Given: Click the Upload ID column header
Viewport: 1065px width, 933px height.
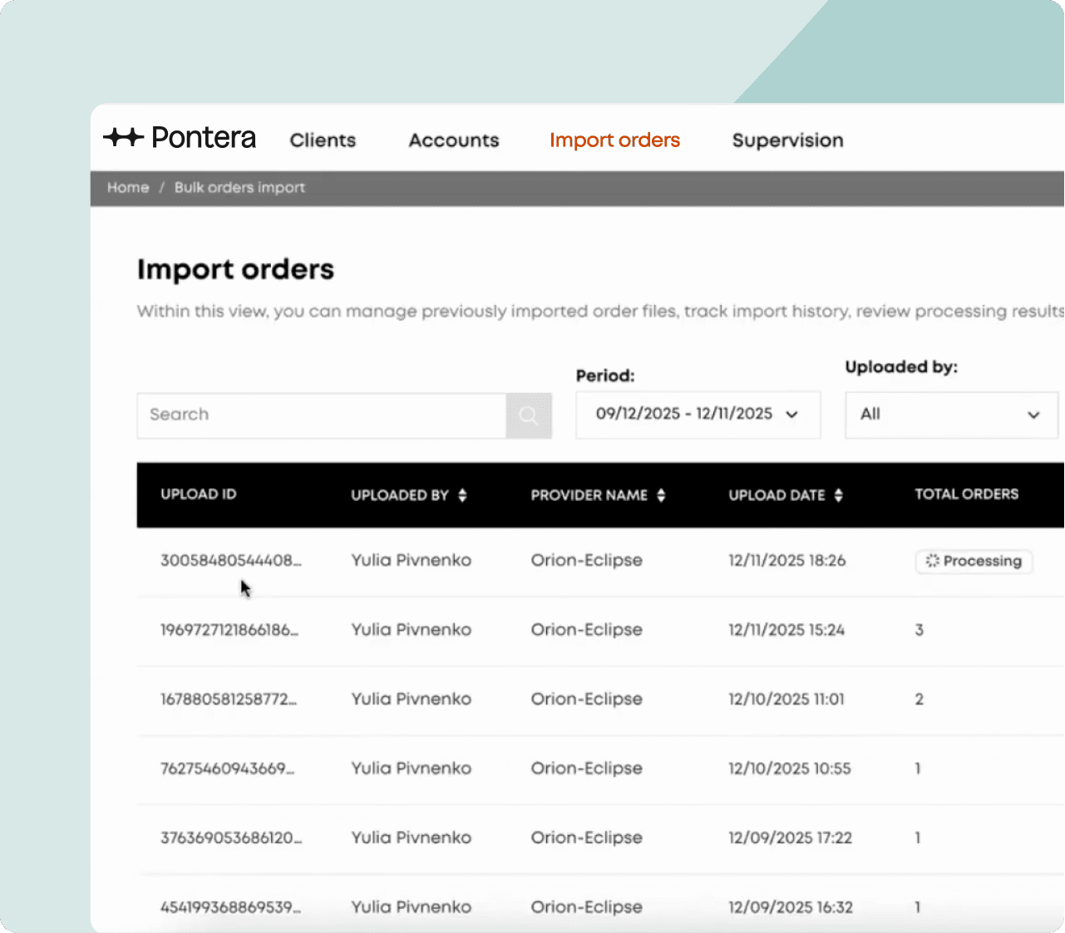Looking at the screenshot, I should click(199, 494).
